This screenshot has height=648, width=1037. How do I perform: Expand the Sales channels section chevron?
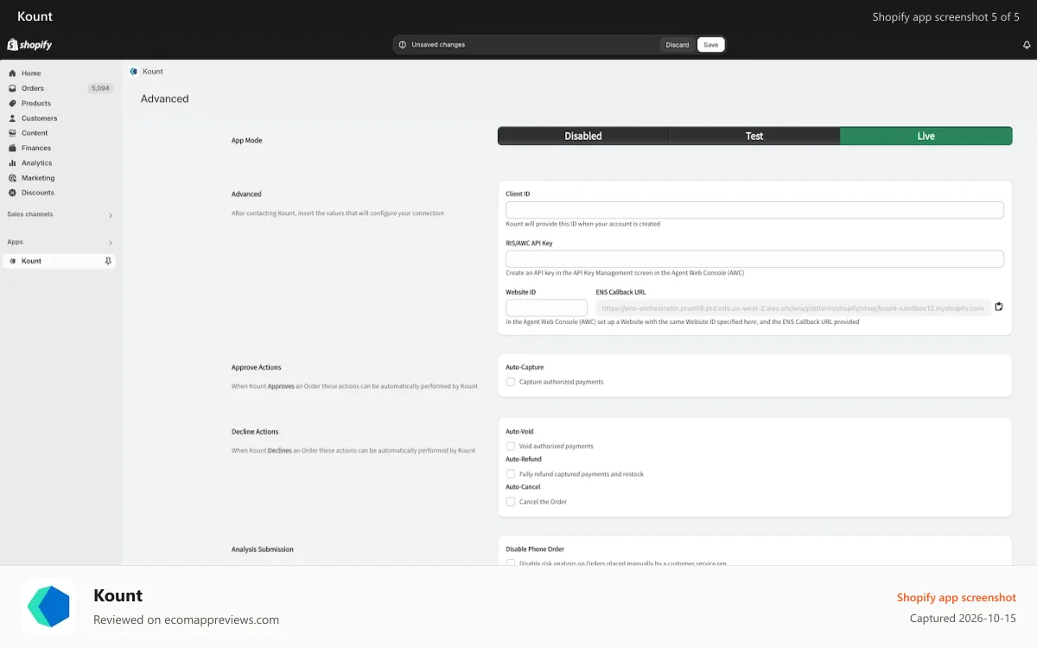[x=110, y=215]
